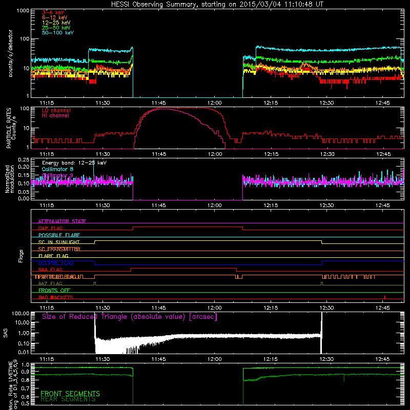Click the POSSIBLE FLARE flag label
Viewport: 410px width, 410px height.
(59, 235)
